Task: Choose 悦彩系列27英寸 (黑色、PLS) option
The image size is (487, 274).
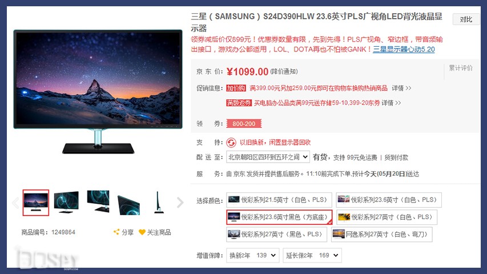Action: [276, 234]
